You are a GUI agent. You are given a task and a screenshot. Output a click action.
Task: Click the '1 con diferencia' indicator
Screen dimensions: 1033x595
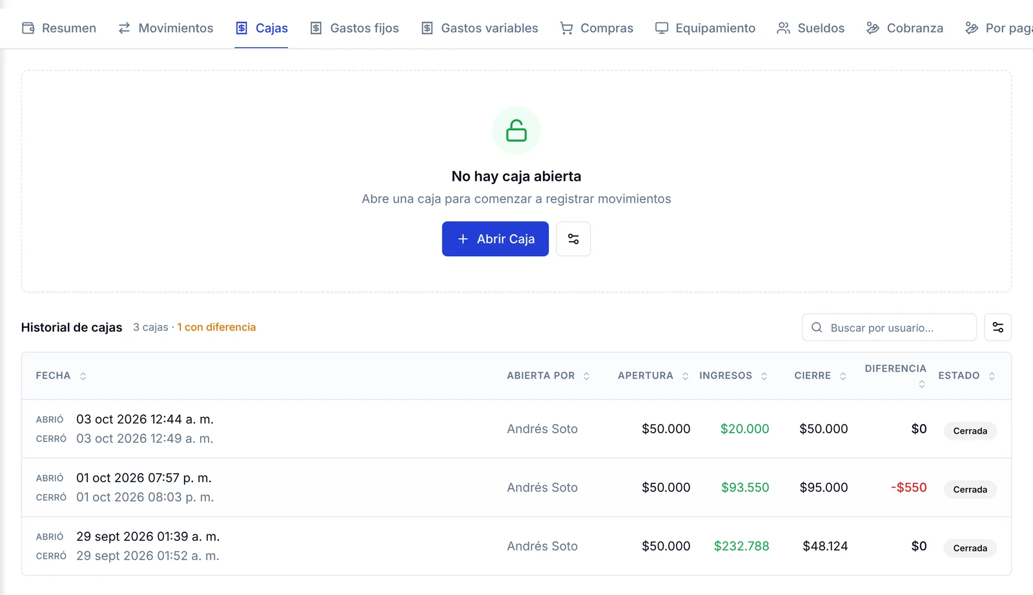pos(217,327)
